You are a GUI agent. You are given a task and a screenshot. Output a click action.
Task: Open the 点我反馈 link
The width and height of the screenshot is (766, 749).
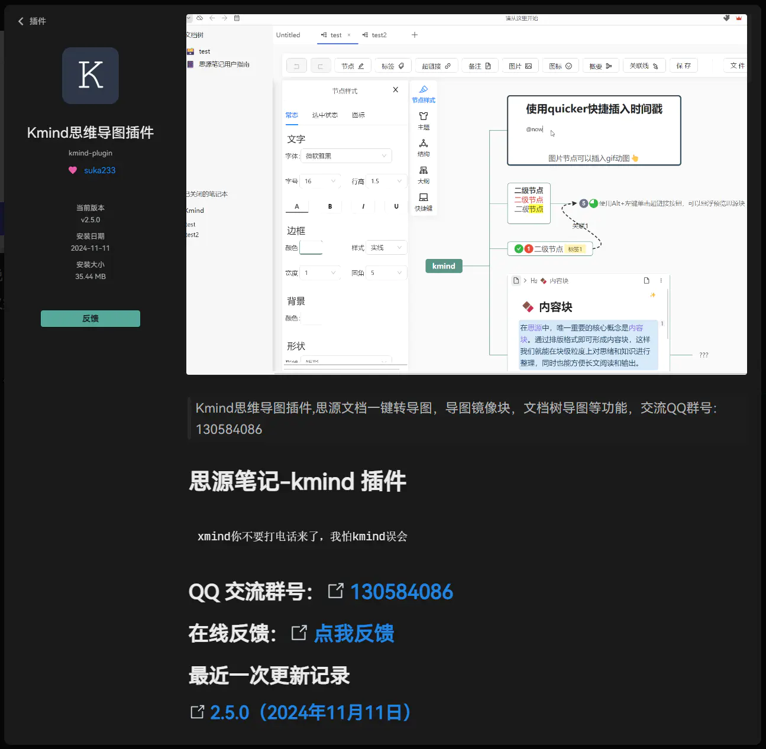click(354, 634)
